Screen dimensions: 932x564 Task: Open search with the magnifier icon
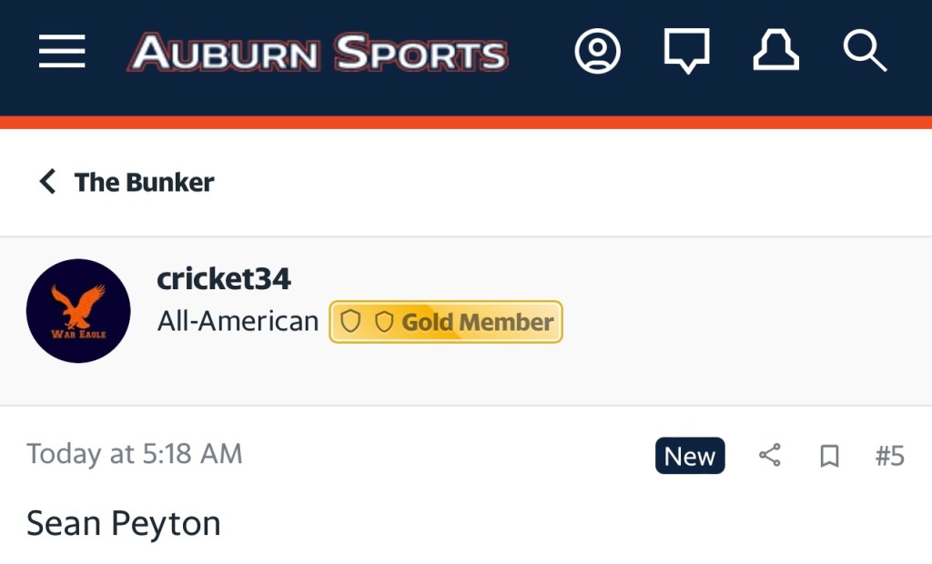864,52
